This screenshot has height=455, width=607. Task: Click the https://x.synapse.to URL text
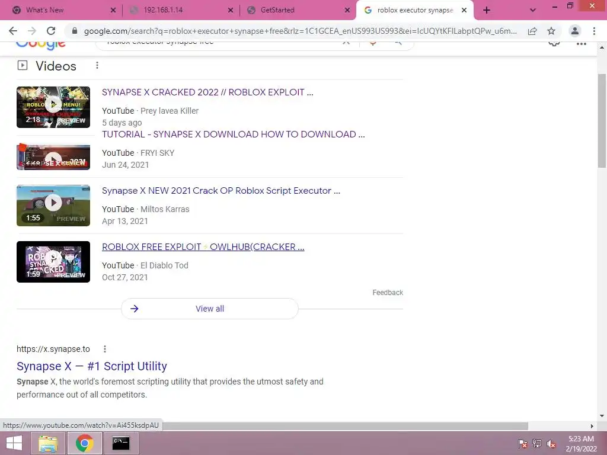pos(53,349)
